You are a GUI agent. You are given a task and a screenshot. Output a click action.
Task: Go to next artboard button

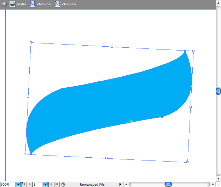pos(51,184)
